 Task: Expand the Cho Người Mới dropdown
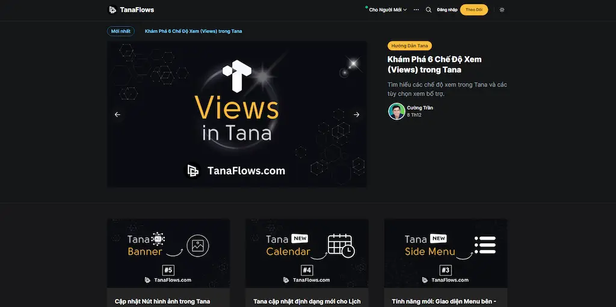click(388, 10)
